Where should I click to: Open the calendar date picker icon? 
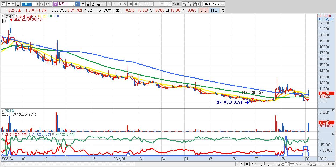click(x=223, y=4)
